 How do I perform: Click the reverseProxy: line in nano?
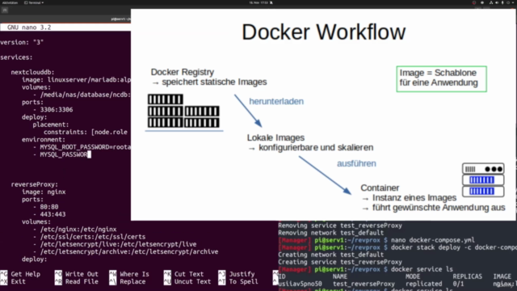(34, 184)
